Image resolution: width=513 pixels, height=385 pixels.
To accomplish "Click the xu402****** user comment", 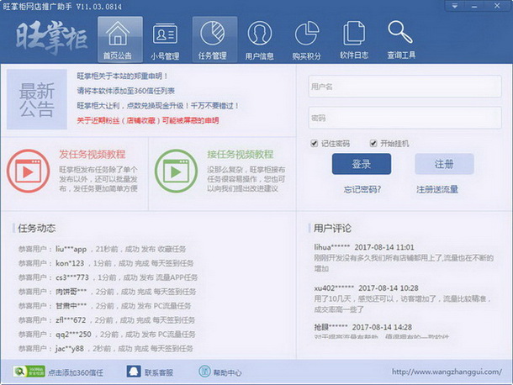I will point(402,298).
